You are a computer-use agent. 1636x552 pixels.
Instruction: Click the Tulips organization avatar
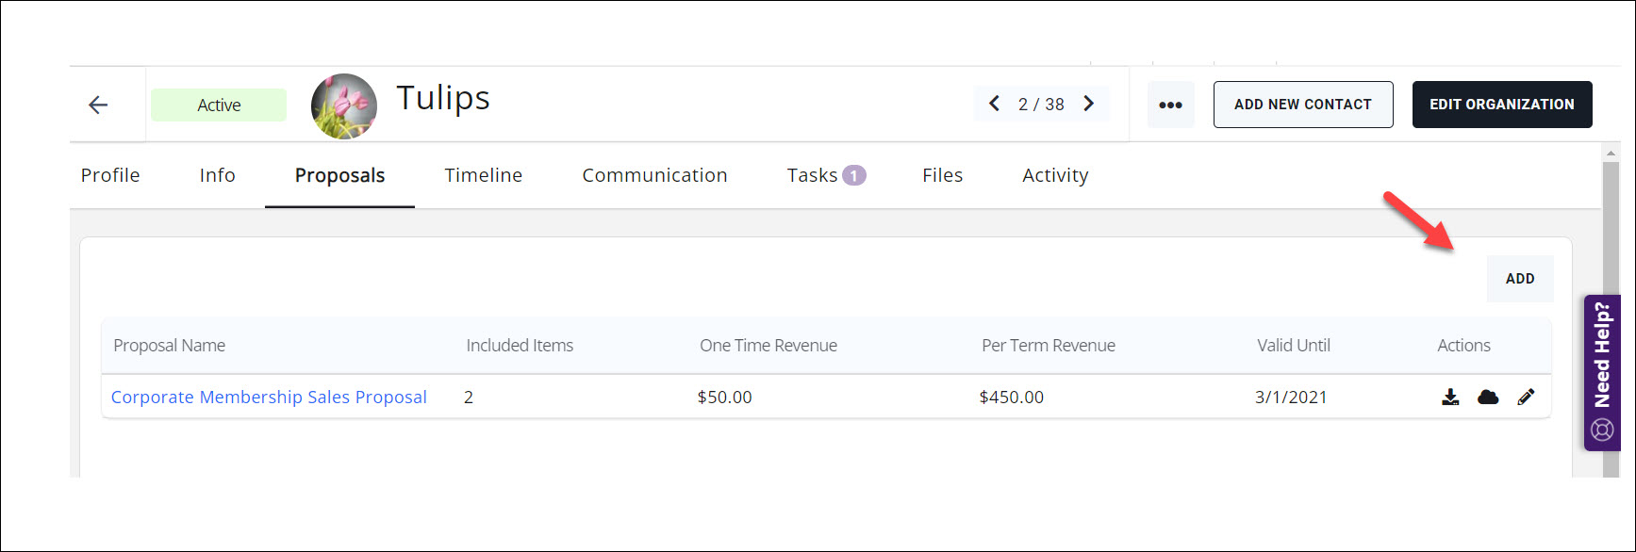click(x=344, y=106)
